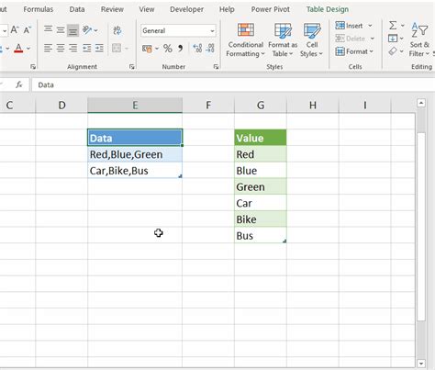Middle align cell contents
The image size is (435, 370).
tap(61, 30)
